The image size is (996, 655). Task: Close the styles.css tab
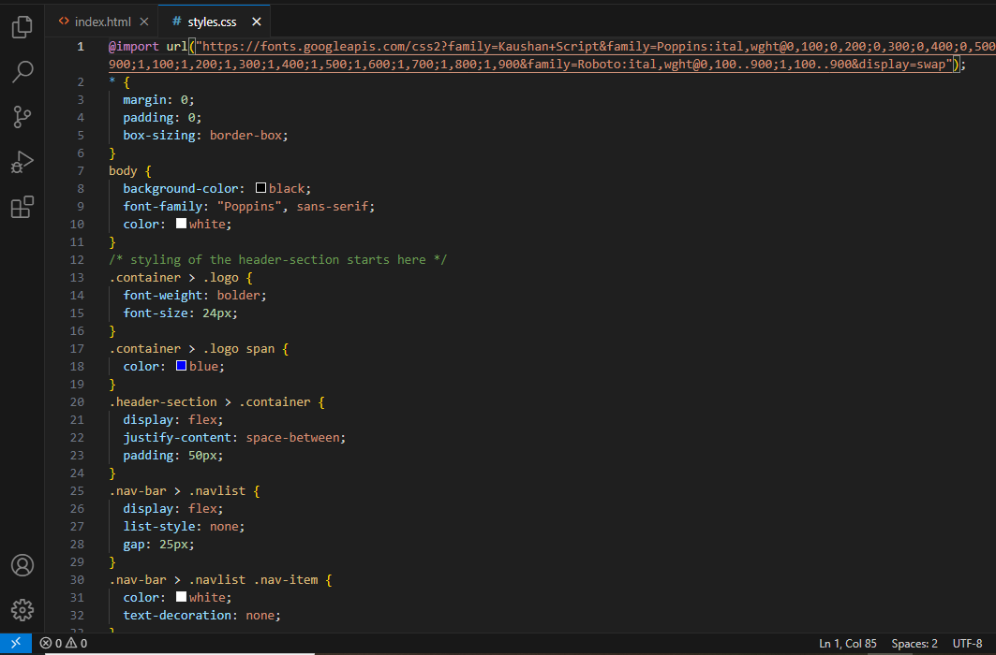(257, 22)
